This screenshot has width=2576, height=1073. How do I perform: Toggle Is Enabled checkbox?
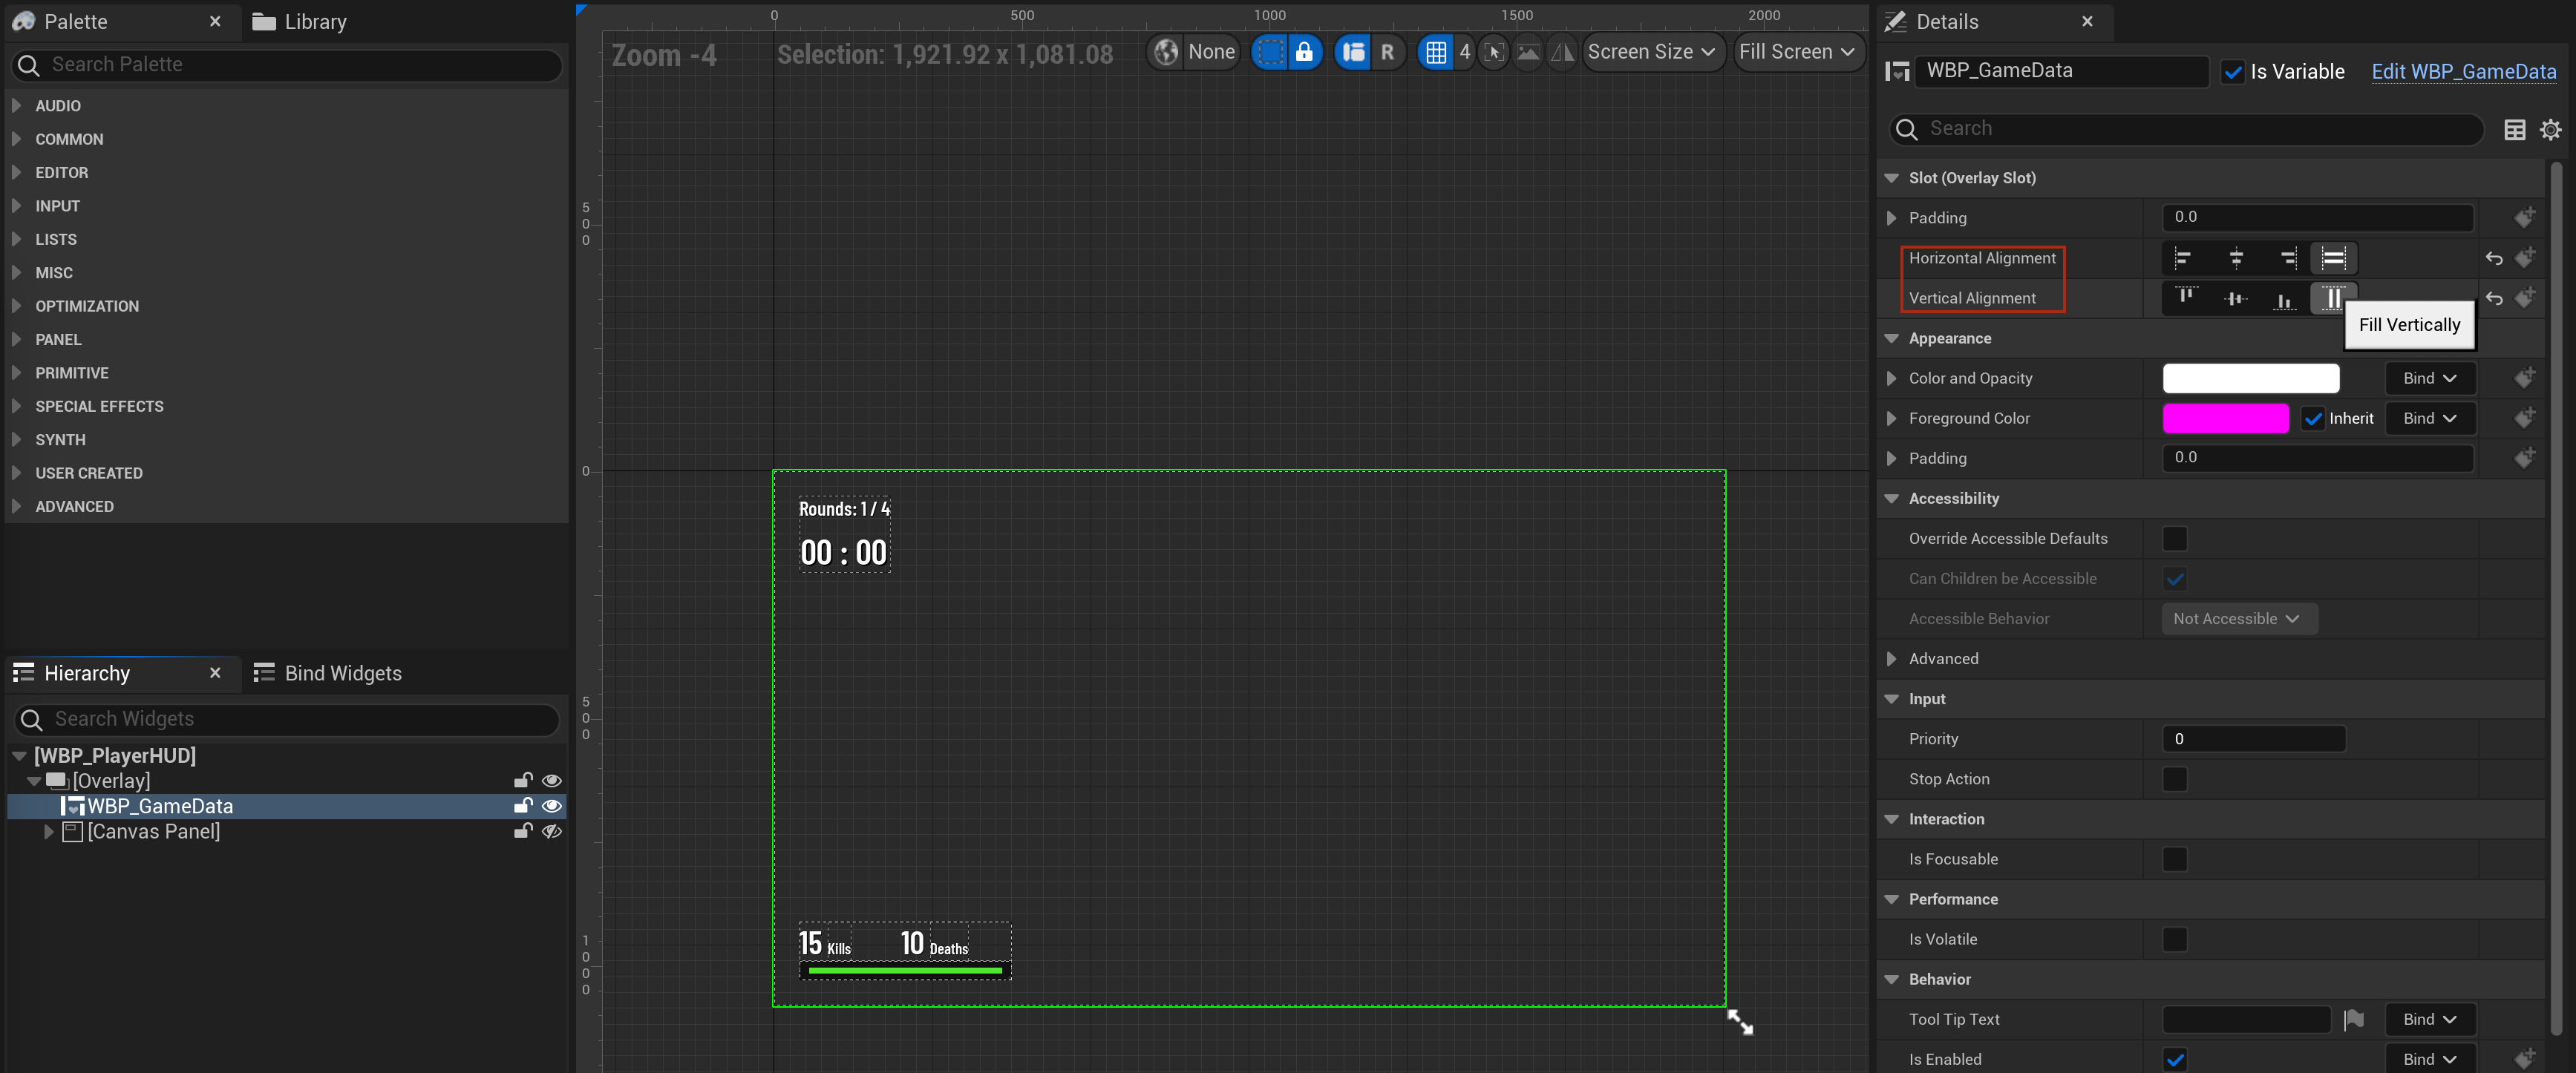[x=2174, y=1059]
